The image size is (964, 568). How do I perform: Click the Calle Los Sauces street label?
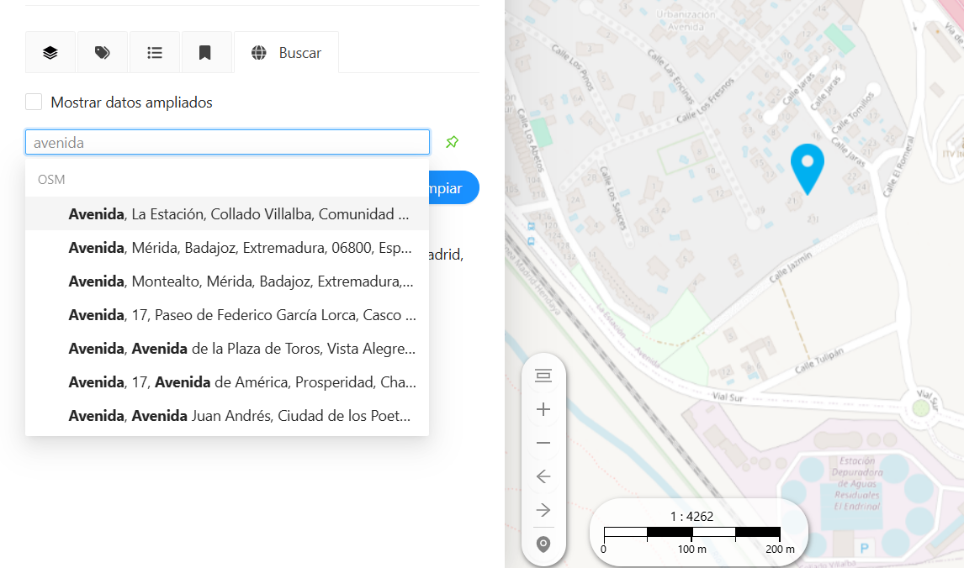click(613, 197)
